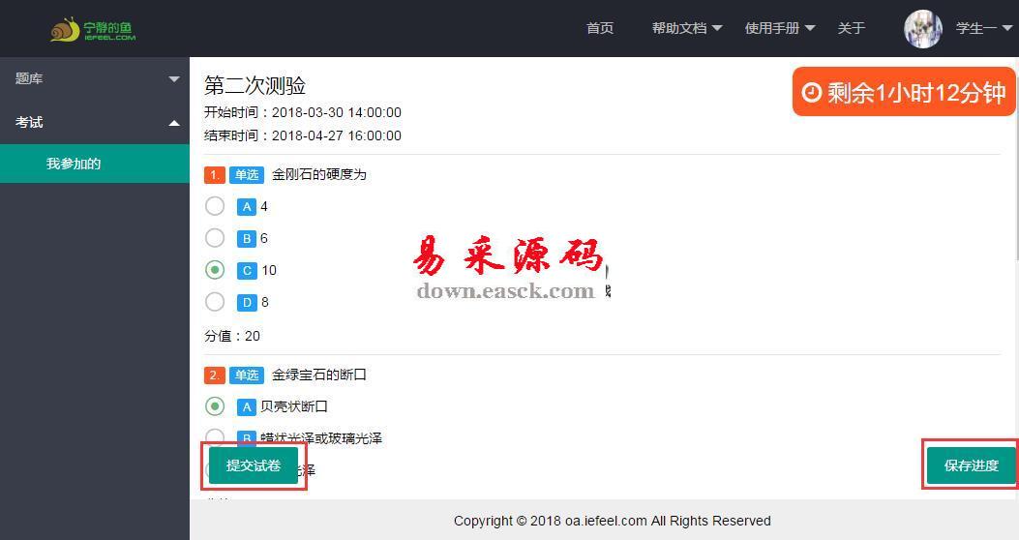The width and height of the screenshot is (1019, 540).
Task: Click the footer copyright text
Action: (x=613, y=521)
